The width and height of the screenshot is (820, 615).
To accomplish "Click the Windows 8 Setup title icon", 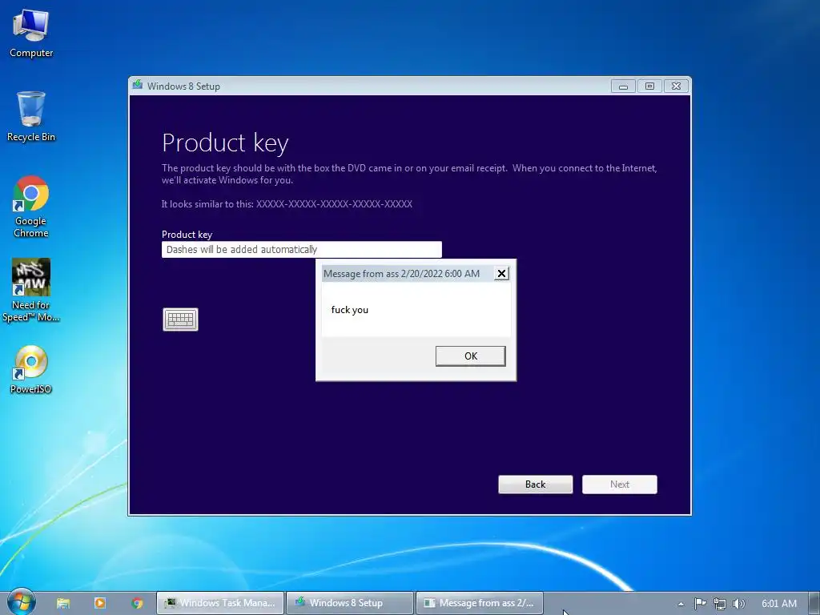I will point(138,85).
